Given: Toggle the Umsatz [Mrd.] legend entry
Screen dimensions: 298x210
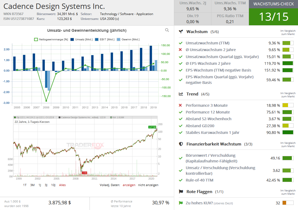Looking at the screenshot, I should tap(81, 40).
